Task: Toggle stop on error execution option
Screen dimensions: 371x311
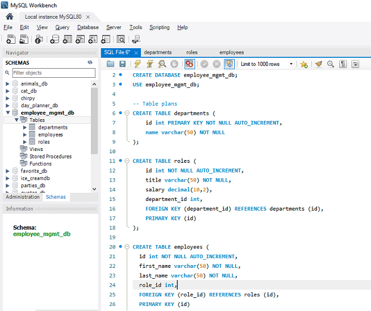Action: 190,64
